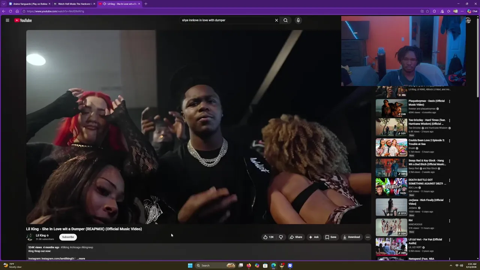Open Lil Uzi Vert For Fun title

coord(426,241)
